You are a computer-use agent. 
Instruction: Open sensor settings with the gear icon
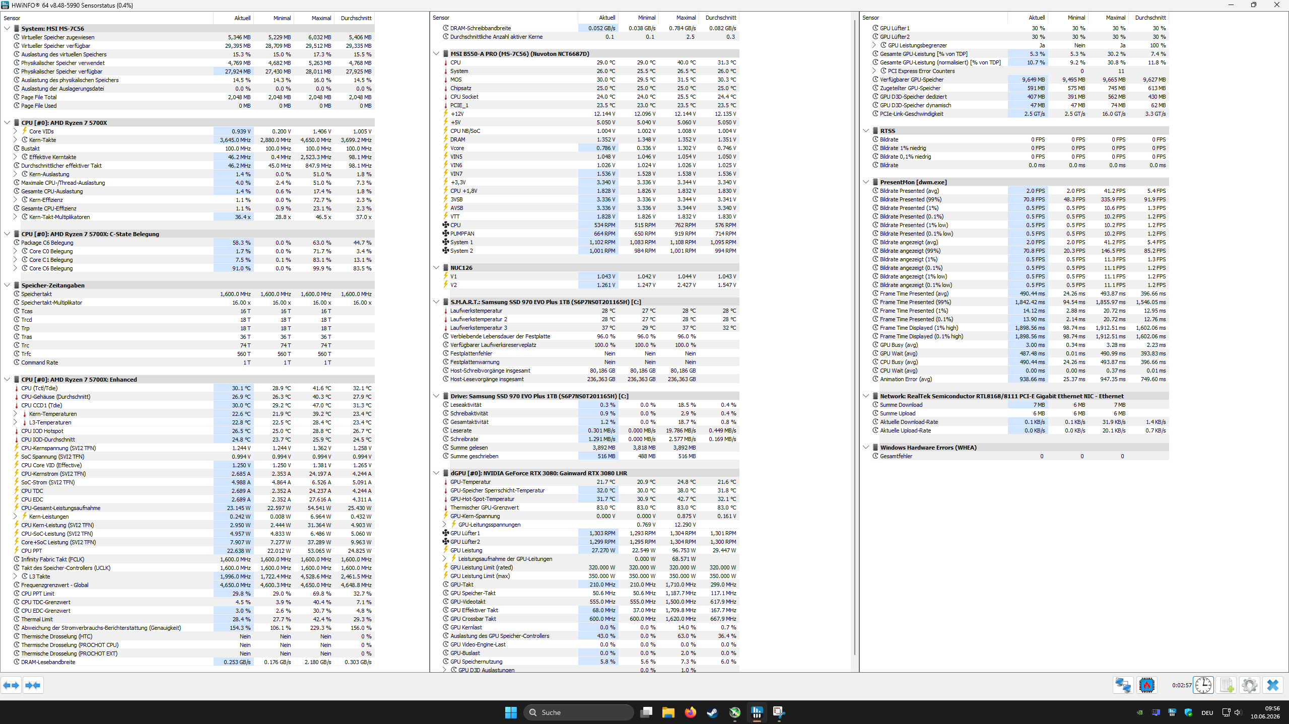click(1250, 685)
